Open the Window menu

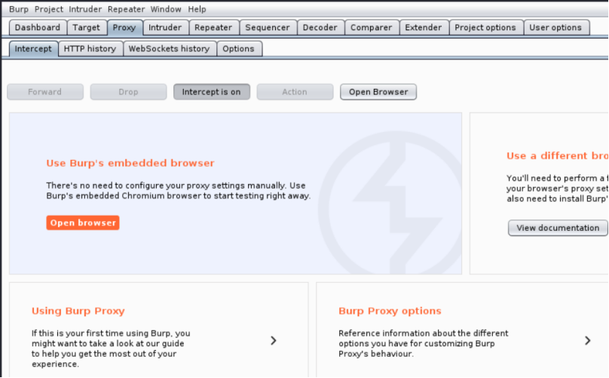tap(166, 9)
